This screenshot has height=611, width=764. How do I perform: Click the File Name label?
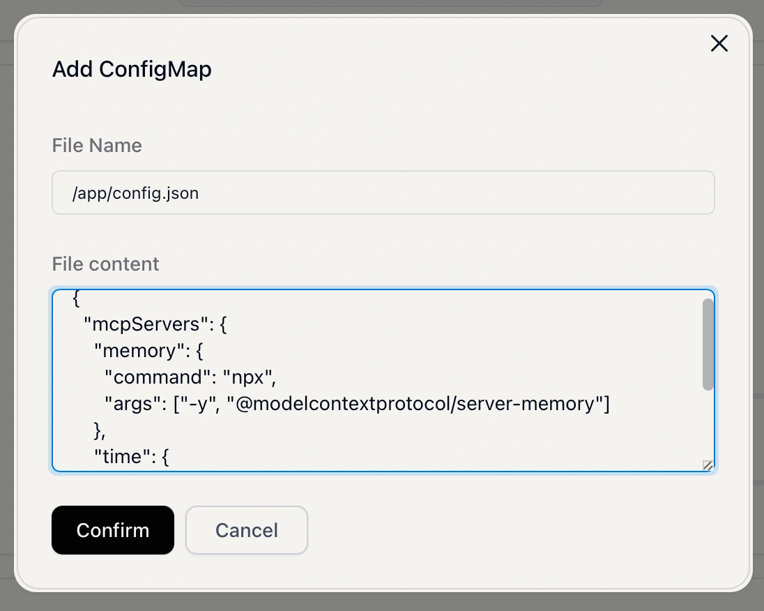point(96,145)
